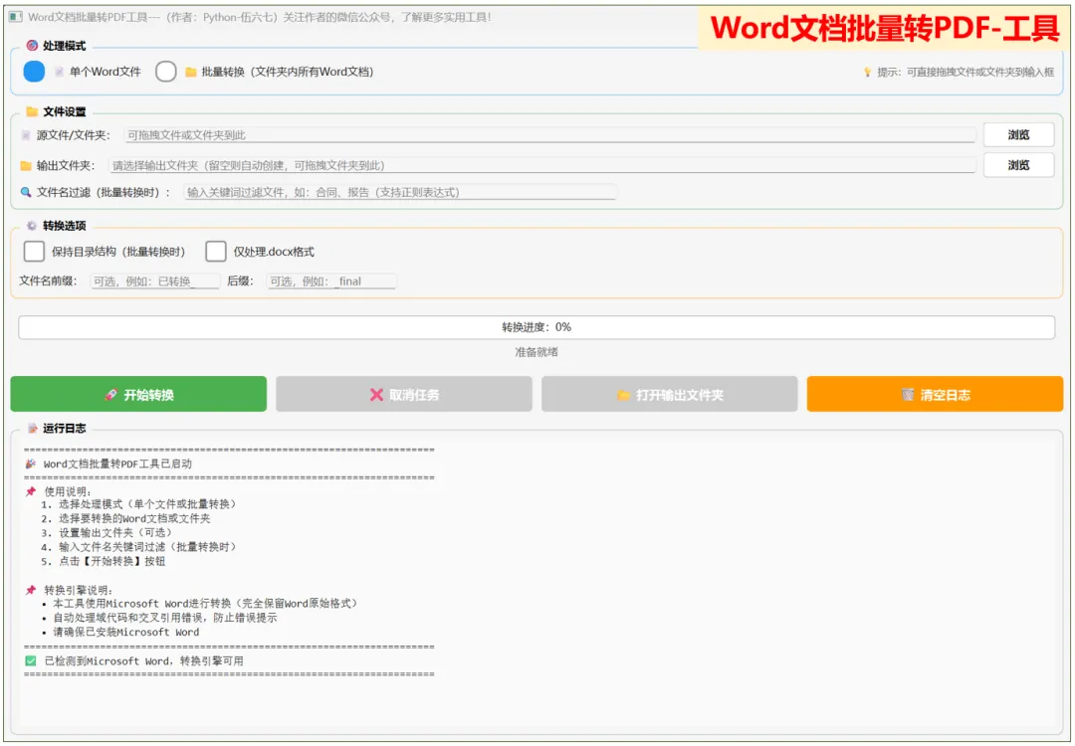Click the 后缀 label
Image resolution: width=1075 pixels, height=746 pixels.
pos(241,280)
